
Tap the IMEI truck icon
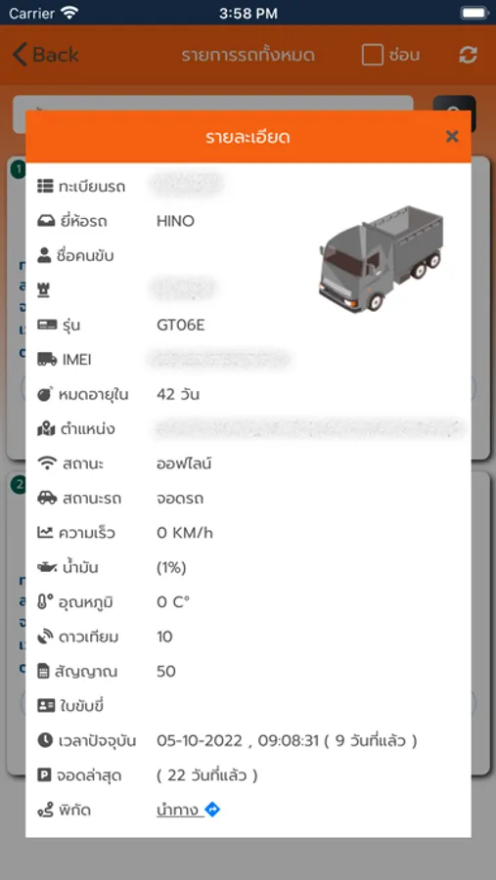(x=47, y=359)
